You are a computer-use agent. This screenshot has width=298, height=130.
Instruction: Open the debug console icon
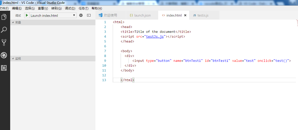(x=89, y=16)
